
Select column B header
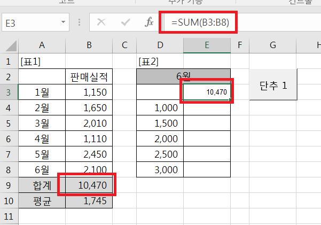[89, 46]
